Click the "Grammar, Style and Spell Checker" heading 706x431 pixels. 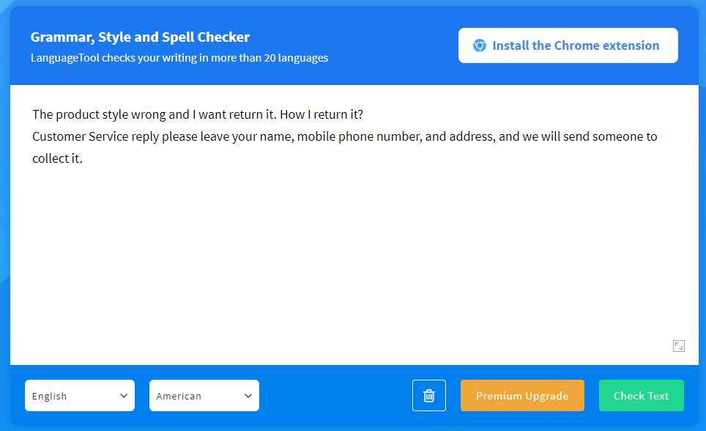click(140, 37)
